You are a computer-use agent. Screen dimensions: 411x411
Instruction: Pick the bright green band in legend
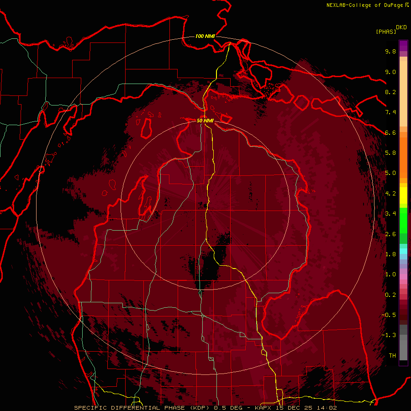(403, 220)
